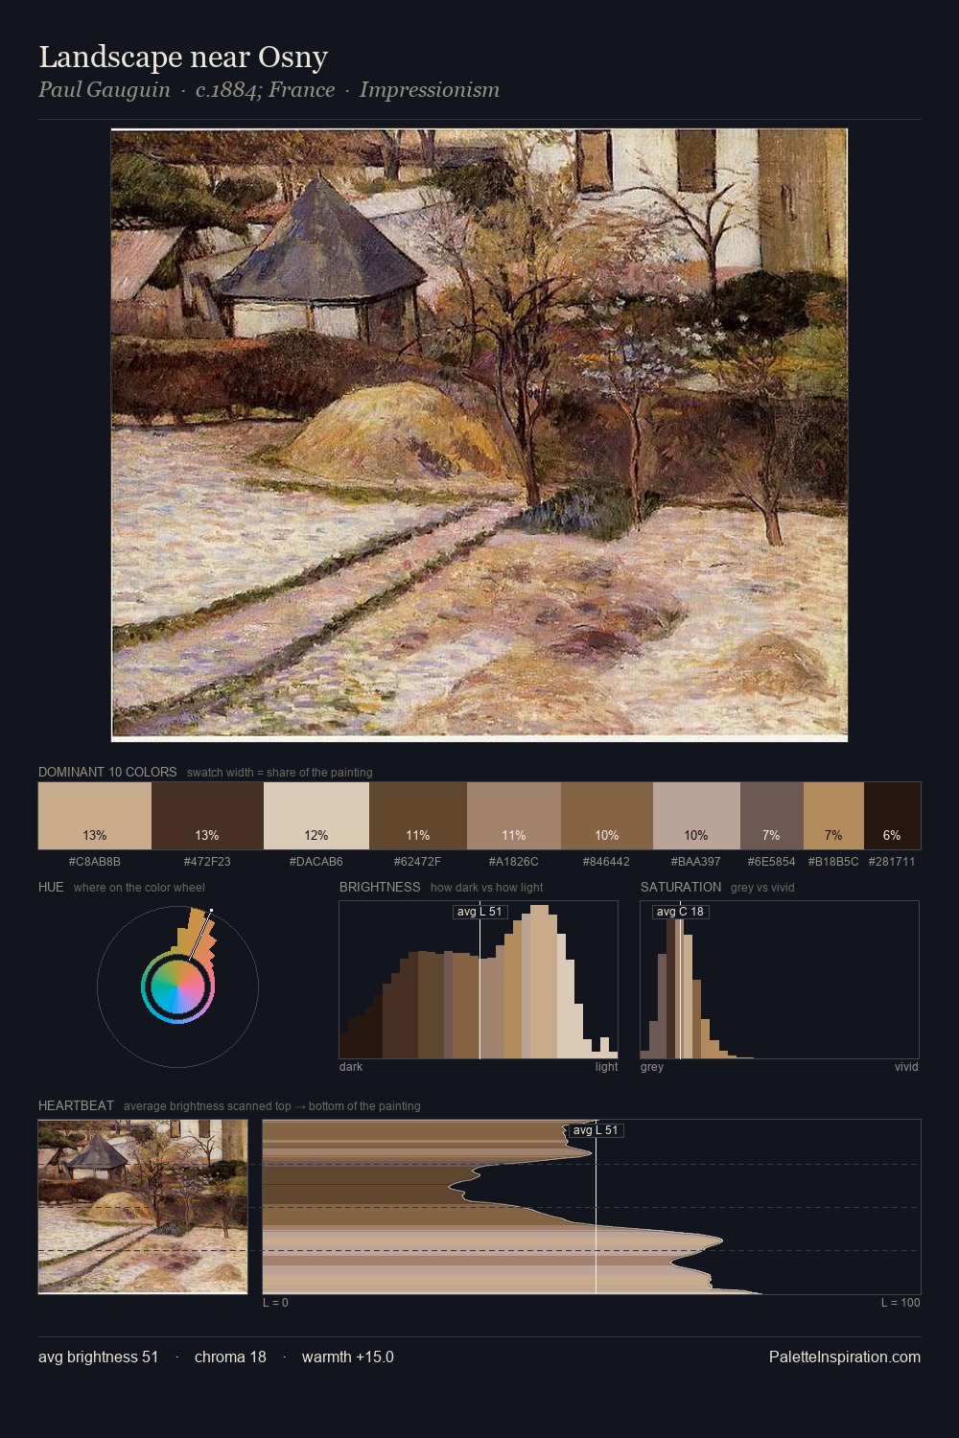Click the brightness histogram chart
Viewport: 959px width, 1438px height.
pyautogui.click(x=479, y=980)
